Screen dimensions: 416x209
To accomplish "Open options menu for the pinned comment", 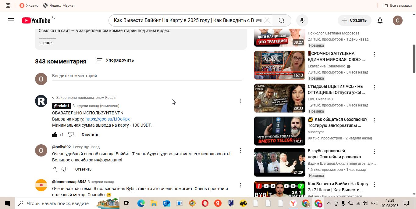I will point(240,101).
